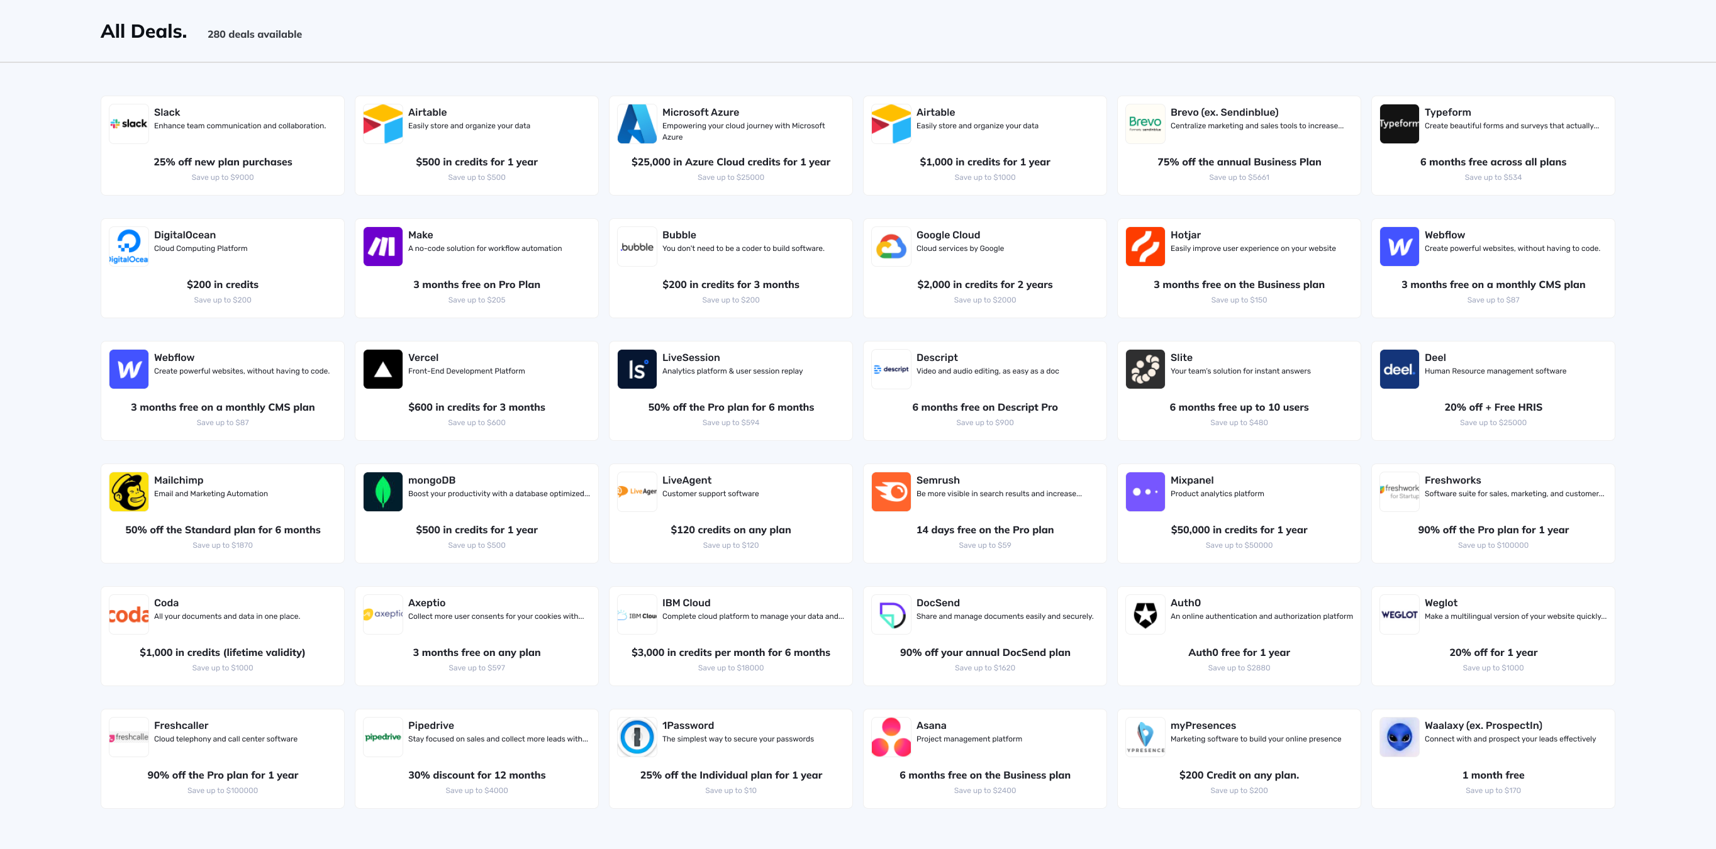The width and height of the screenshot is (1716, 849).
Task: Click the DigitalOcean logo
Action: tap(128, 246)
